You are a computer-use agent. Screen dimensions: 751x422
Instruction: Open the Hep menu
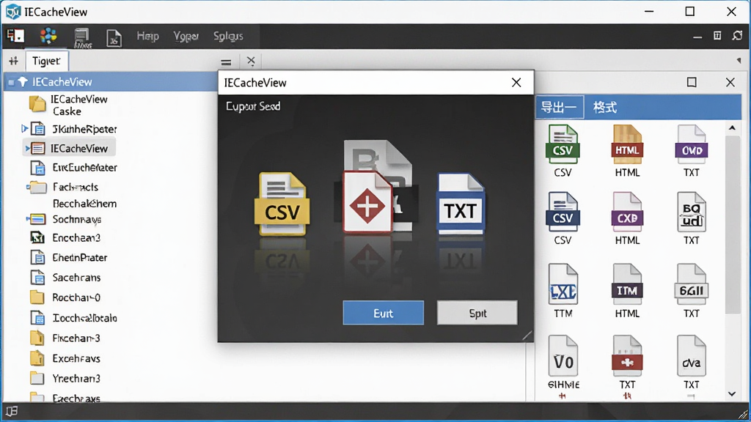(147, 37)
